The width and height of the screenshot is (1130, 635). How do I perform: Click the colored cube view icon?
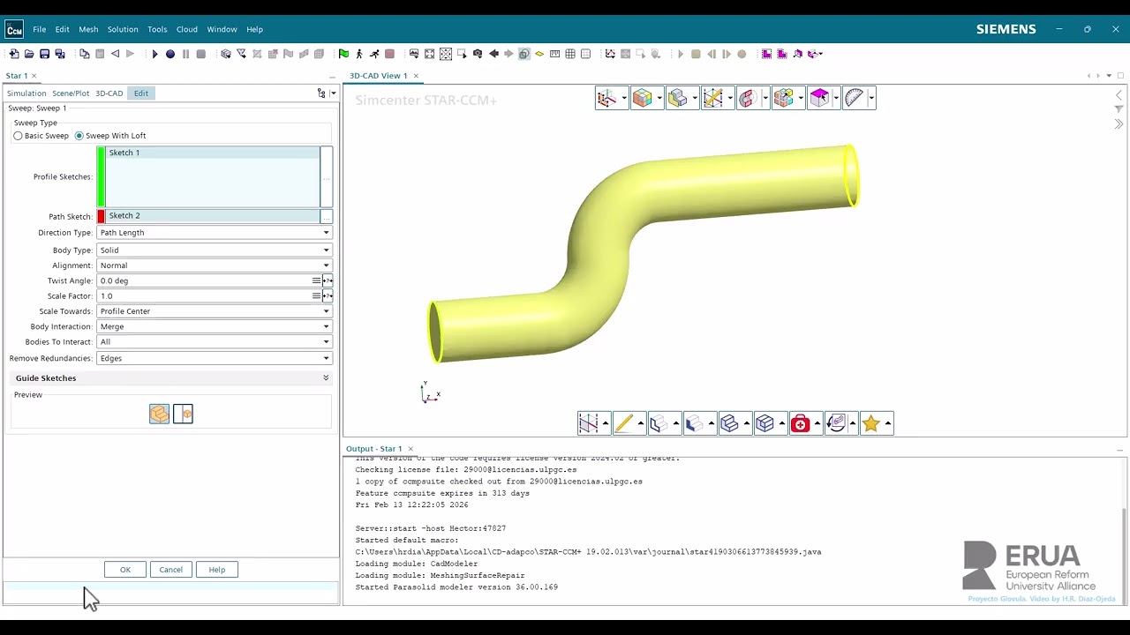[642, 98]
